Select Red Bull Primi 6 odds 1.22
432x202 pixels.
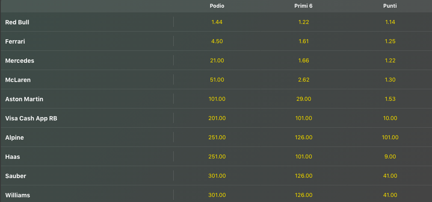pos(304,22)
